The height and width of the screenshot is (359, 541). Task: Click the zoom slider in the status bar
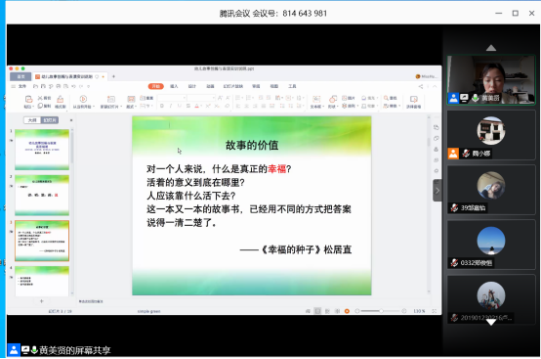(381, 311)
